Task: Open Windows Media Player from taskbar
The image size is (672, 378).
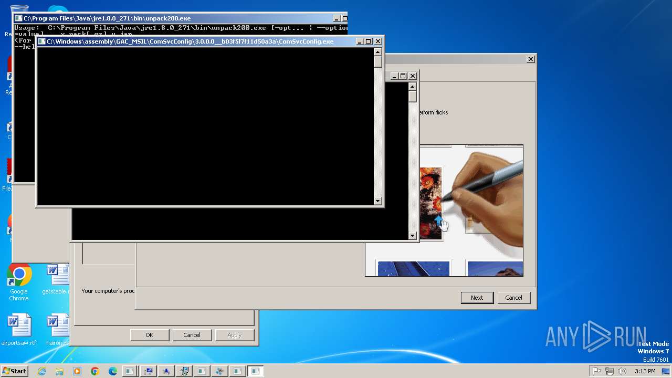Action: 77,371
